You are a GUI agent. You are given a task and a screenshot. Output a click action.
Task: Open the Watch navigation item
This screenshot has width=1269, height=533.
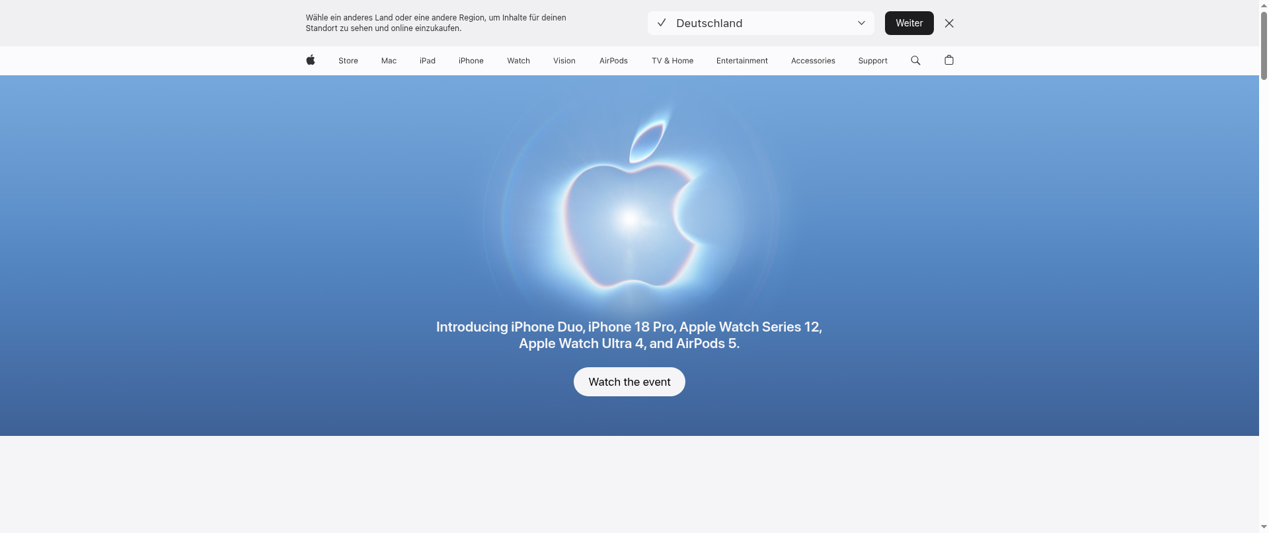pos(519,61)
